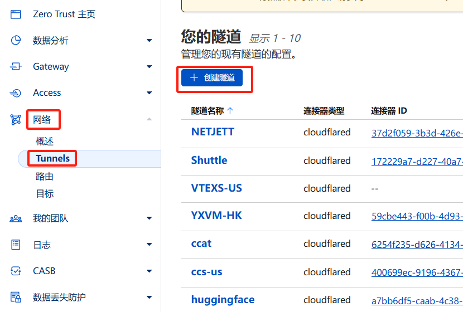Expand the 我的团队 dropdown arrow

pyautogui.click(x=149, y=218)
